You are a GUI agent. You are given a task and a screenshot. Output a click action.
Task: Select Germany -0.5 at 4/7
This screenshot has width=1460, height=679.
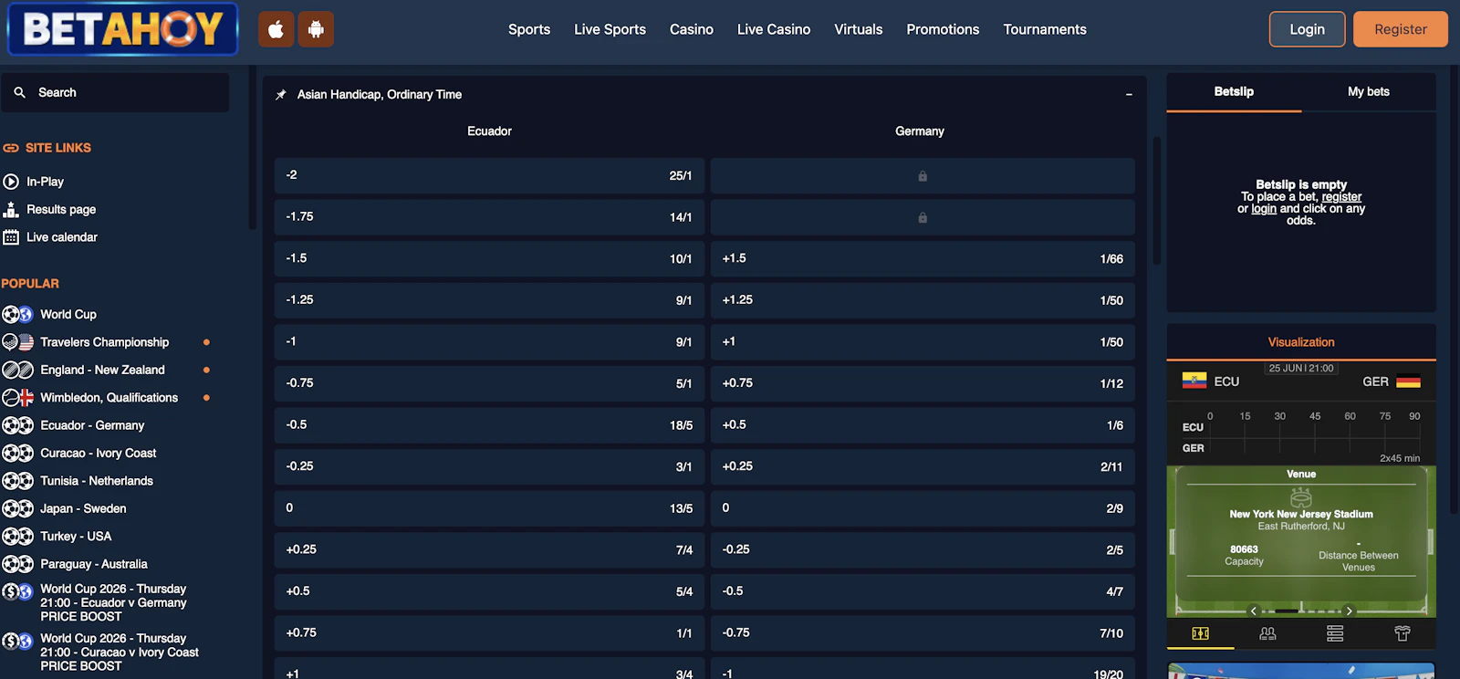923,591
